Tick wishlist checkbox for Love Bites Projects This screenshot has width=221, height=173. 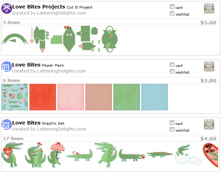172,14
